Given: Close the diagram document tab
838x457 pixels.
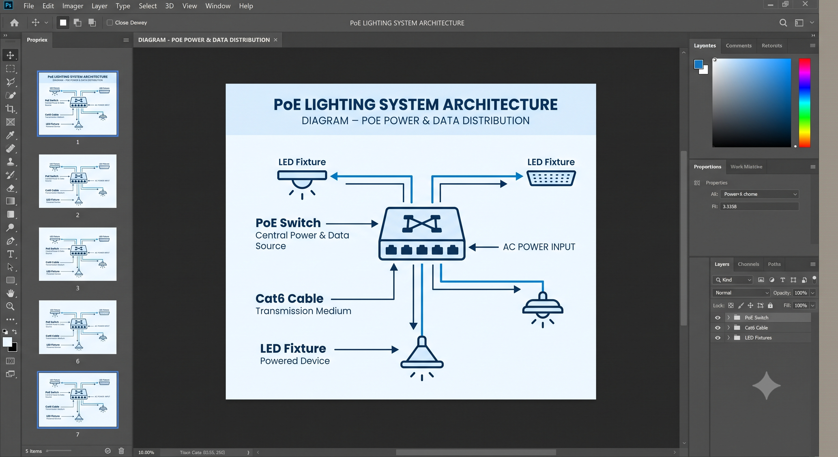Looking at the screenshot, I should point(276,40).
